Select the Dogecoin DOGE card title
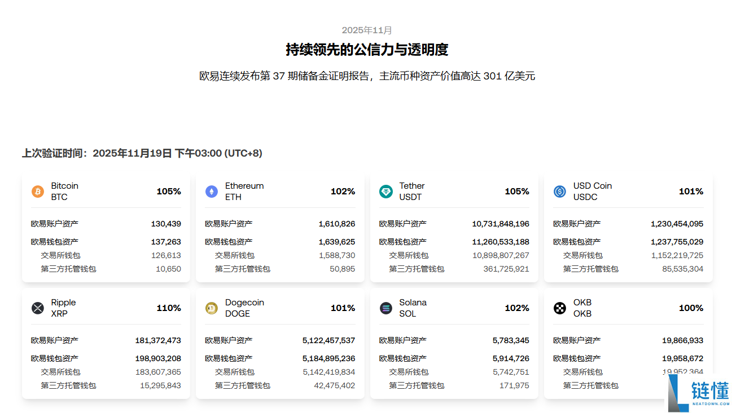Image resolution: width=732 pixels, height=413 pixels. 244,308
